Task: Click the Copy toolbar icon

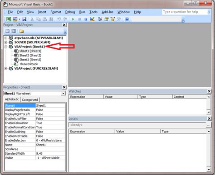Action: tap(39, 19)
